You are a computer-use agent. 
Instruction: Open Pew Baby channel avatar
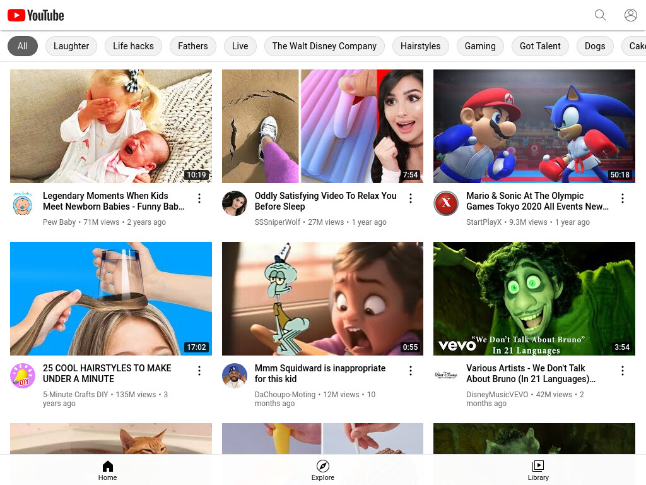tap(22, 203)
